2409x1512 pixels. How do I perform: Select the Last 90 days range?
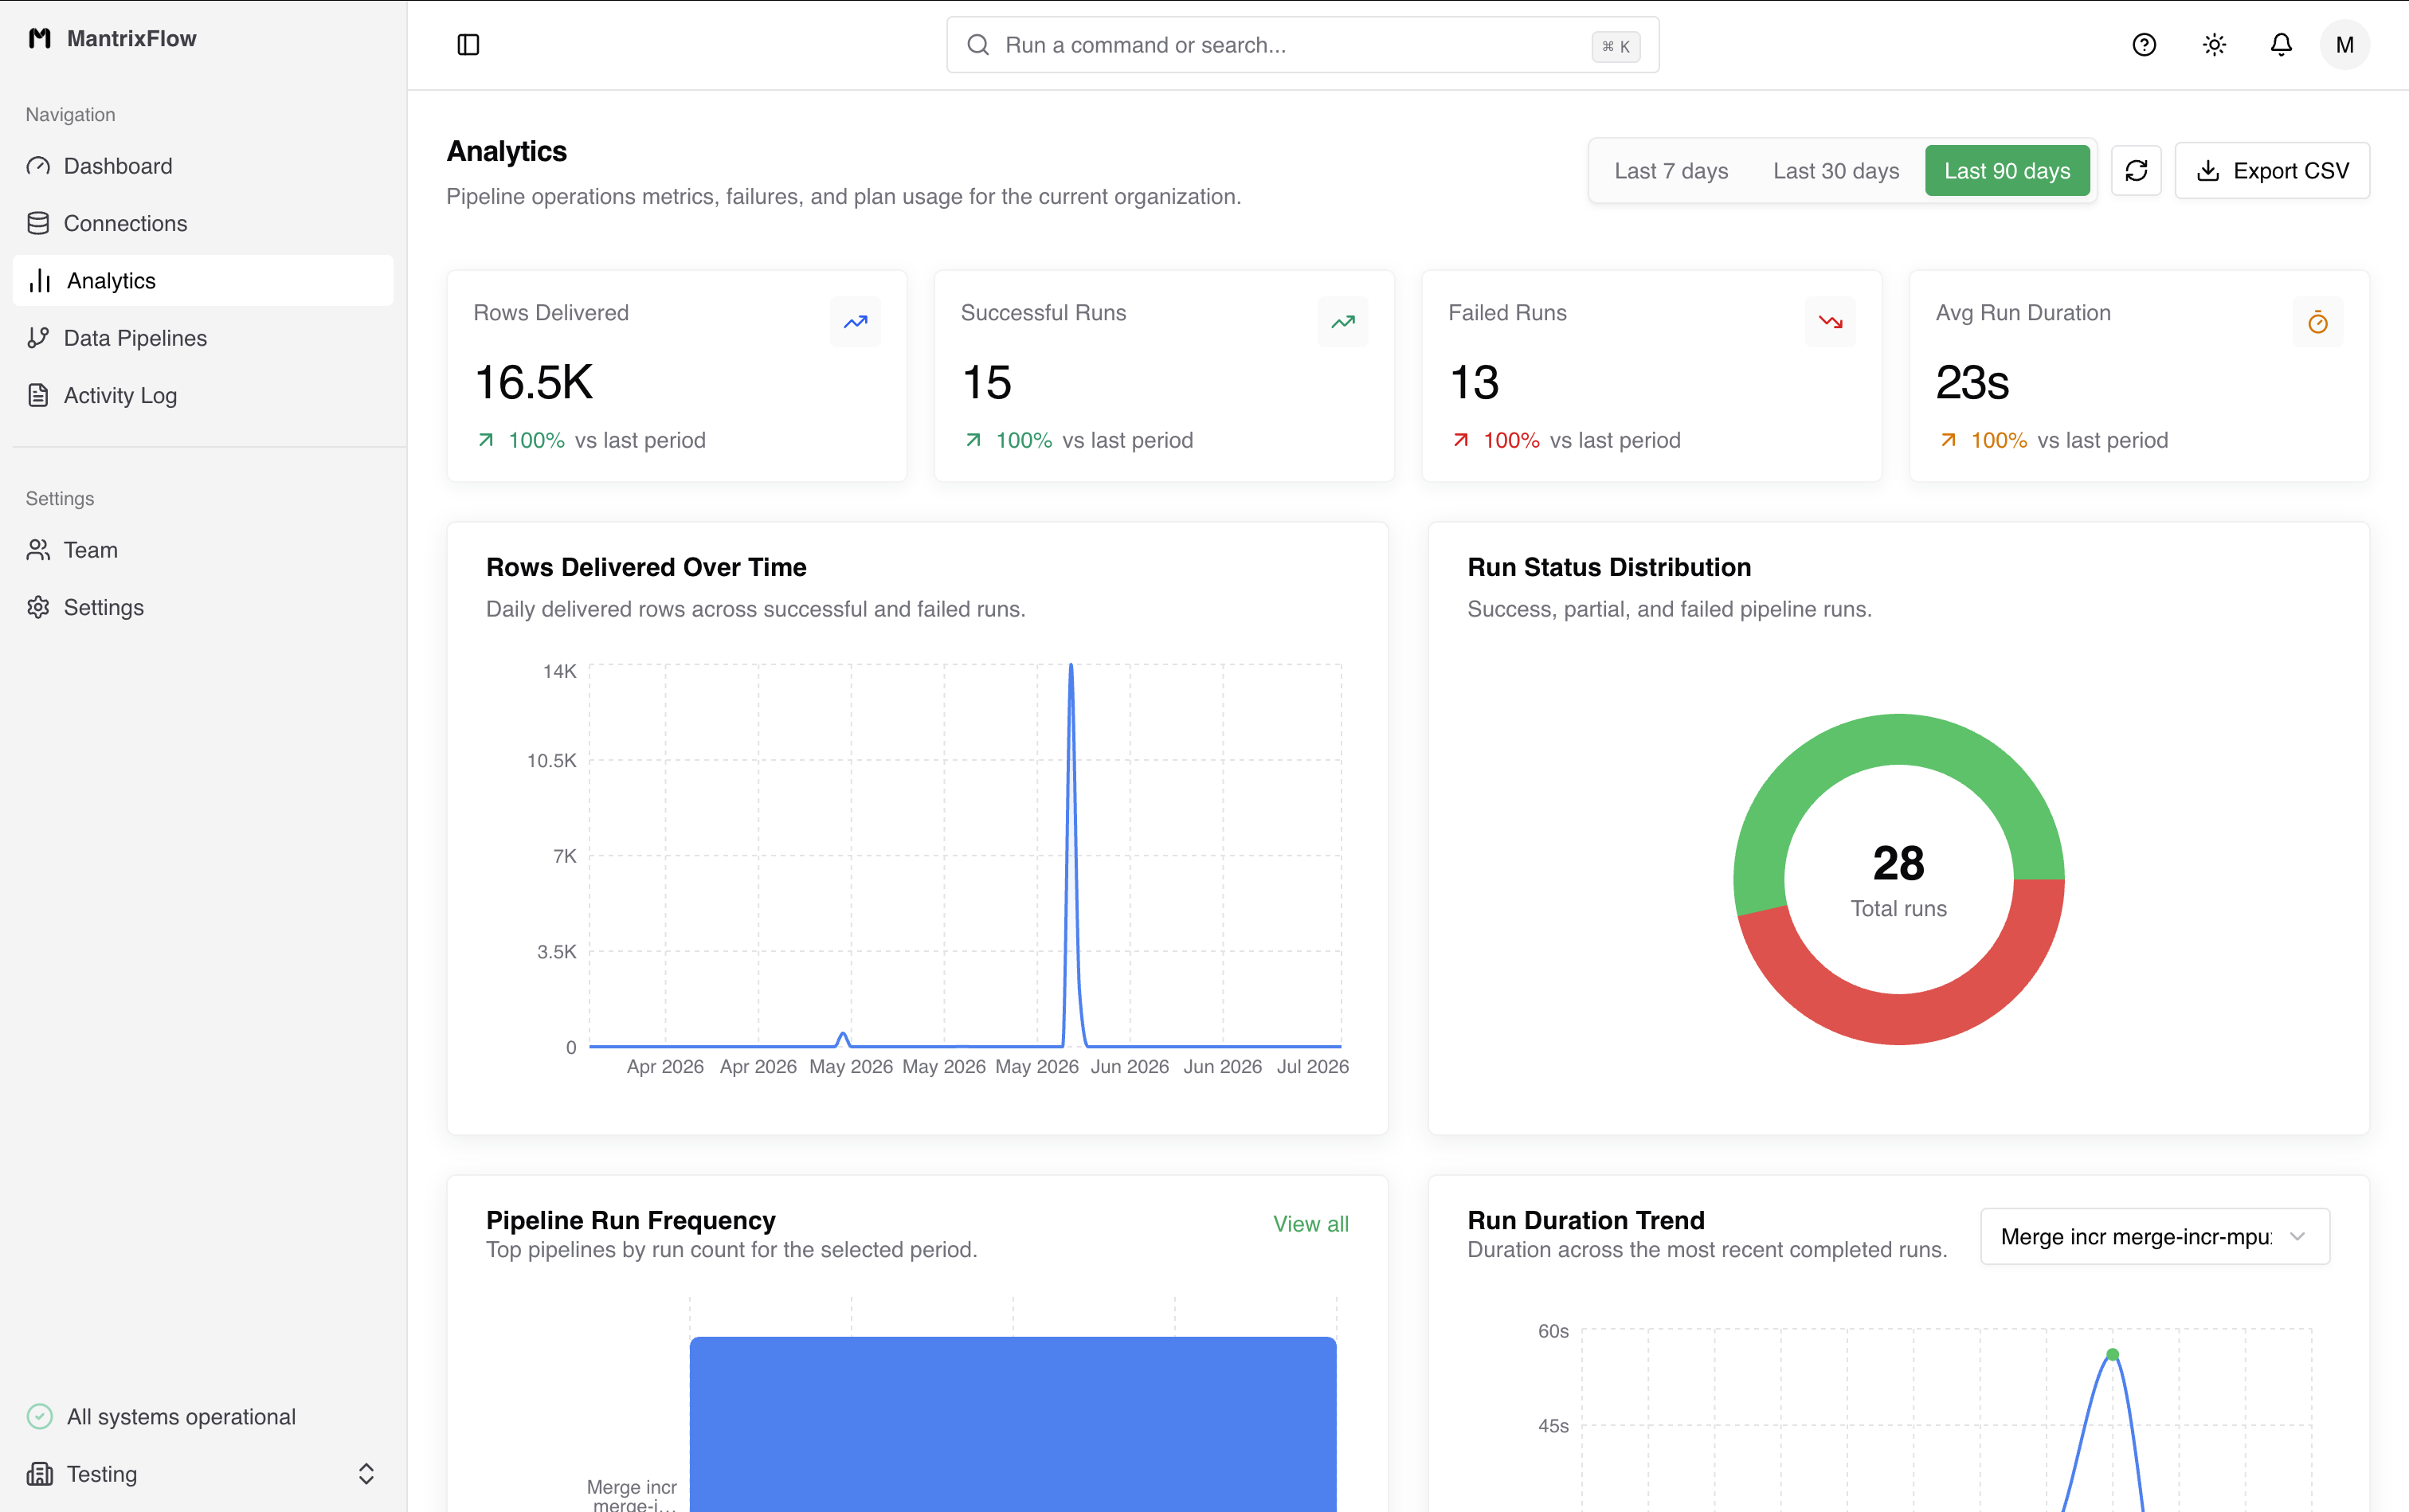pos(2007,171)
